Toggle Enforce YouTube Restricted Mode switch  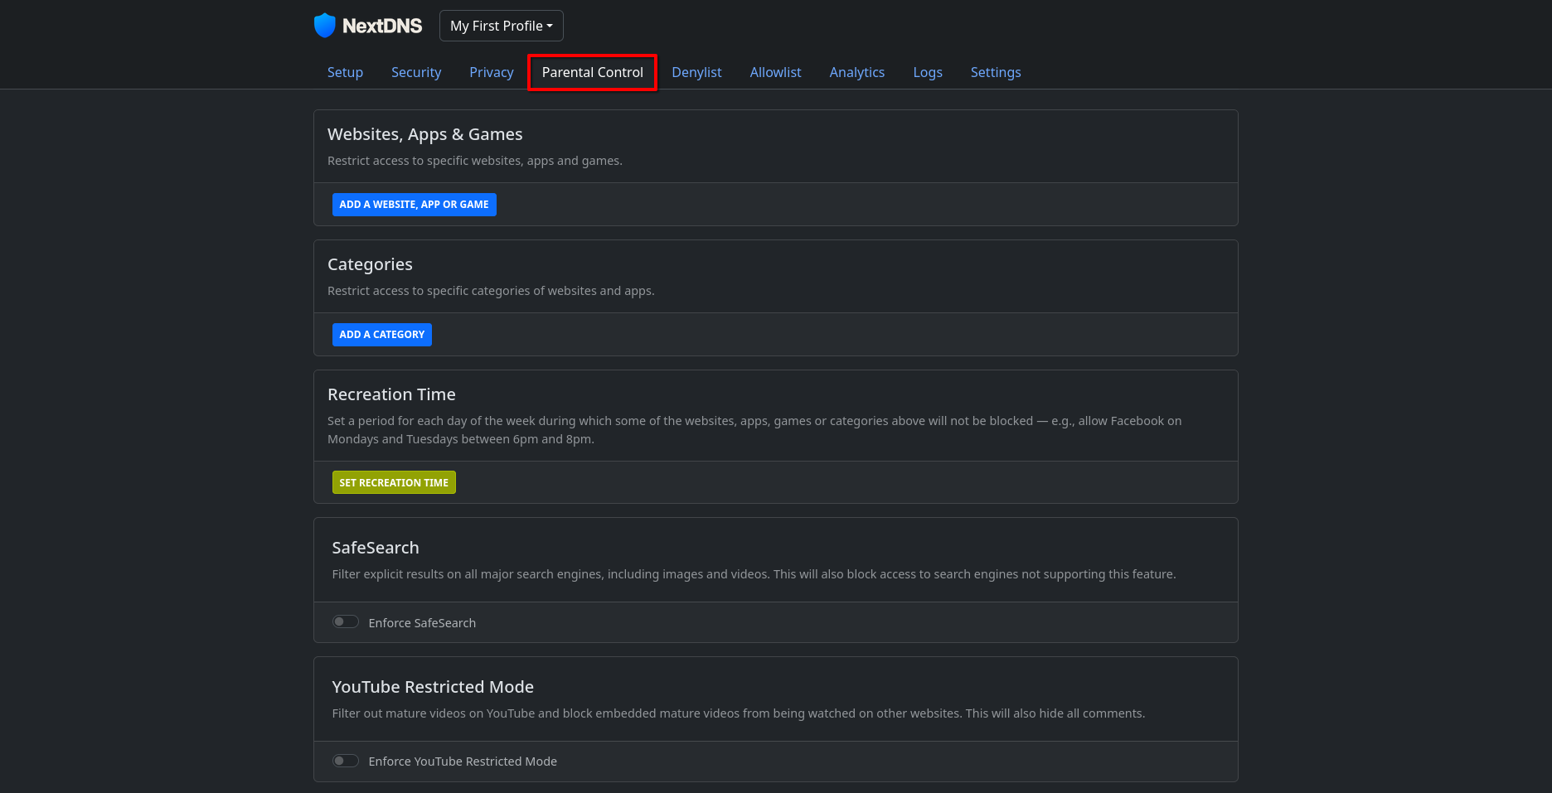point(346,761)
